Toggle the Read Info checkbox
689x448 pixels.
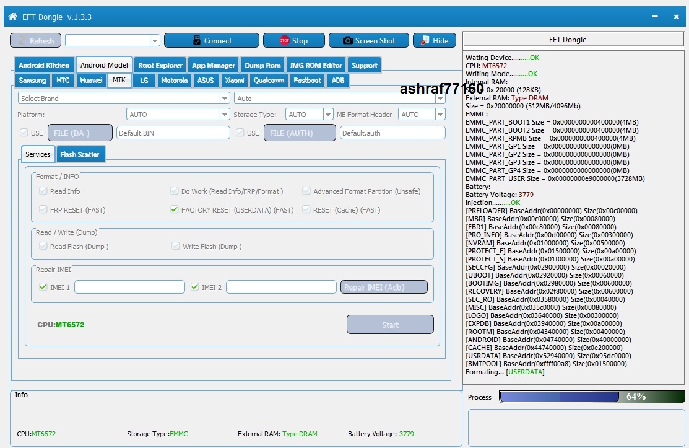[43, 191]
